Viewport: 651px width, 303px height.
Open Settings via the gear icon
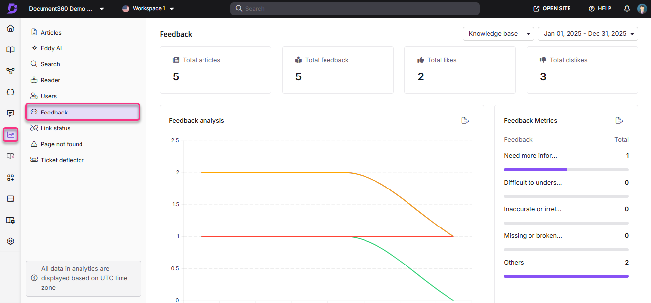click(x=10, y=241)
